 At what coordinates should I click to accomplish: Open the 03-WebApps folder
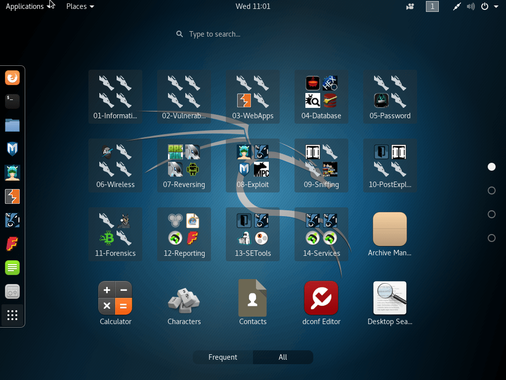[253, 96]
